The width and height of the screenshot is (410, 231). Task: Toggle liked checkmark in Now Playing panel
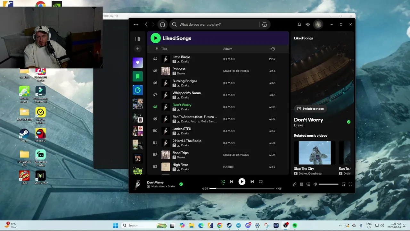(x=348, y=122)
